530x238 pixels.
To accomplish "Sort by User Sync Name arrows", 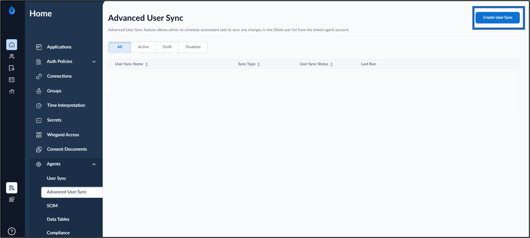I will tap(146, 64).
